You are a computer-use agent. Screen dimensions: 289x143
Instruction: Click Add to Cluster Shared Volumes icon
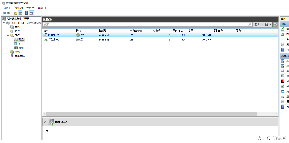pos(283,71)
